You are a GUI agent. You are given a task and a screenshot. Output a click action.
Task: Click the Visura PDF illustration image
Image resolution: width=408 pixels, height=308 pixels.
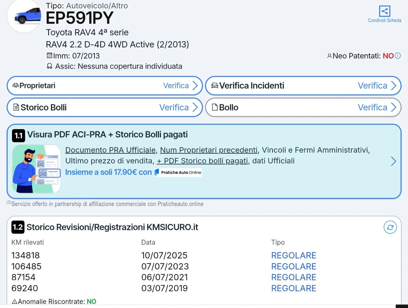(36, 169)
